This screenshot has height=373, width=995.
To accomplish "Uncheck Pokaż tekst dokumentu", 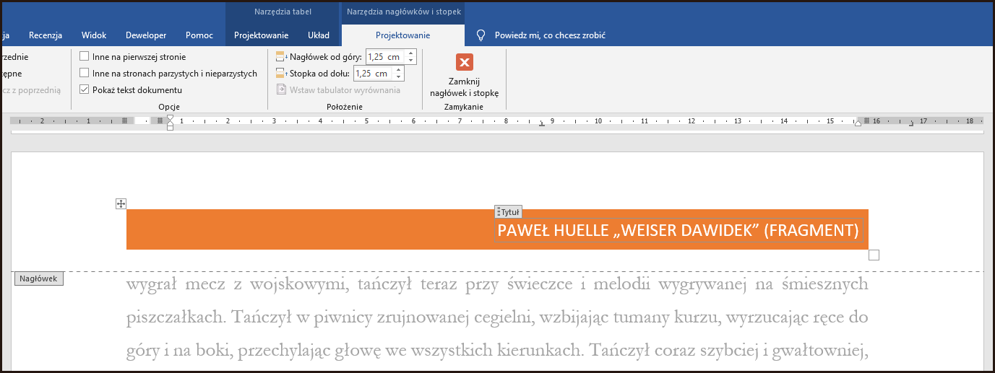I will 85,90.
